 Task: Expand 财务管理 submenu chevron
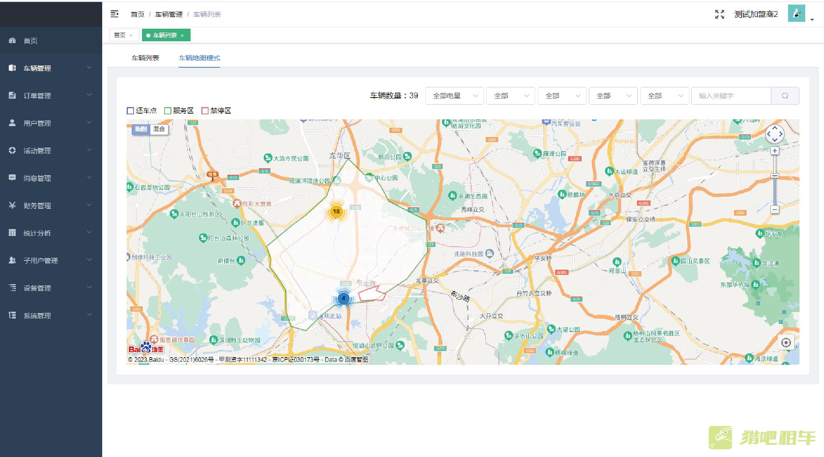(89, 205)
